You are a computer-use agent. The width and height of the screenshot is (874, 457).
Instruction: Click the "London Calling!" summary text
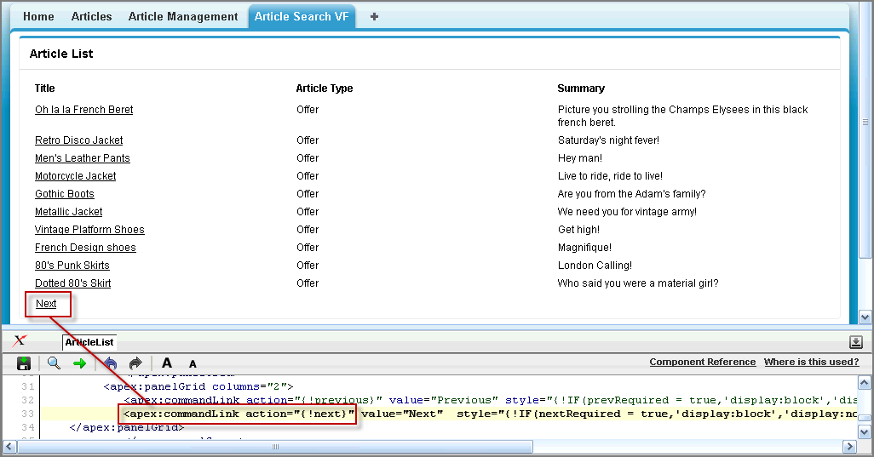tap(595, 265)
